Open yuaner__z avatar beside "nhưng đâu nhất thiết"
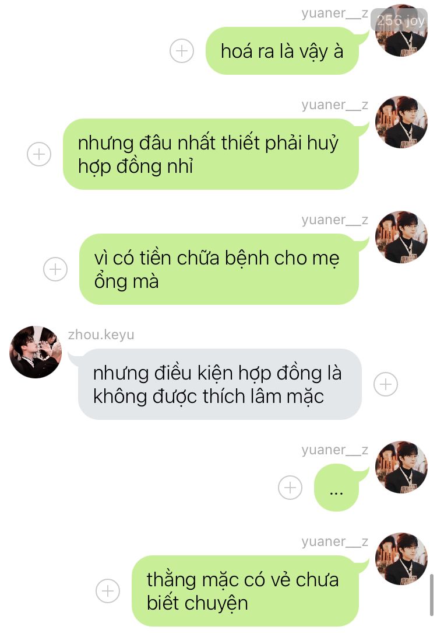The height and width of the screenshot is (633, 437). click(x=401, y=122)
